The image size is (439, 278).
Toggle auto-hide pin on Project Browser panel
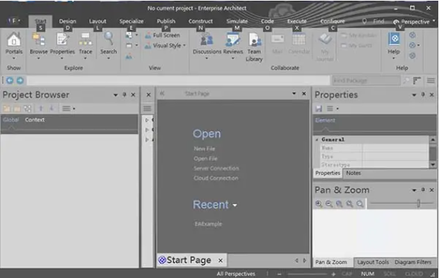(x=125, y=95)
